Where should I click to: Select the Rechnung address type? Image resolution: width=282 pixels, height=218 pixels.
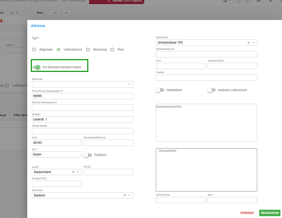click(x=88, y=50)
